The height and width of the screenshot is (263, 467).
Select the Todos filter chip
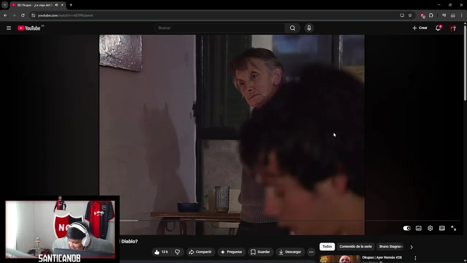click(327, 247)
